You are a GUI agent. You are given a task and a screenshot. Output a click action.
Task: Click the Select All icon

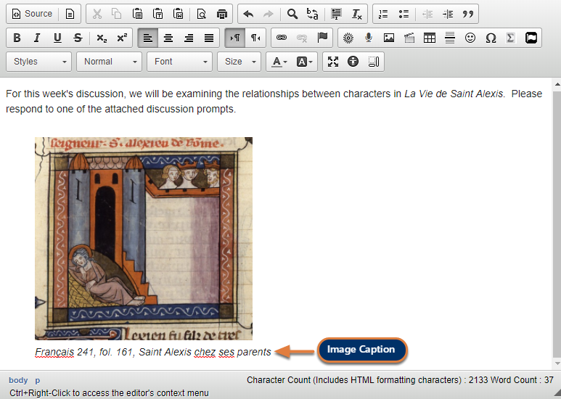(x=336, y=14)
